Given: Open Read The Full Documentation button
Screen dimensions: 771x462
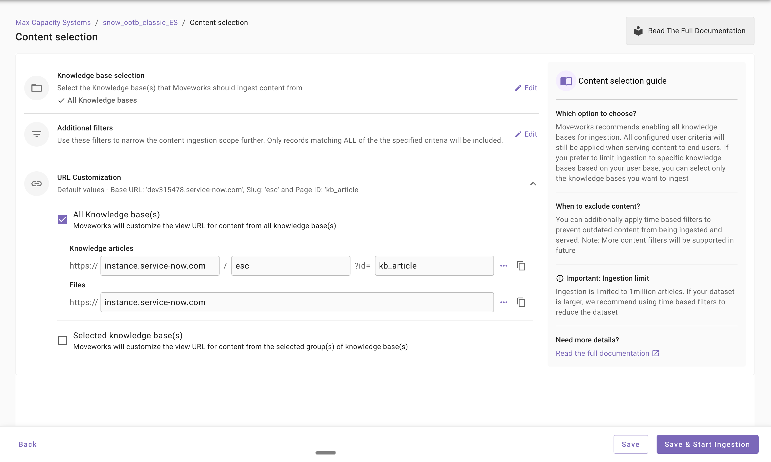Looking at the screenshot, I should (x=690, y=31).
